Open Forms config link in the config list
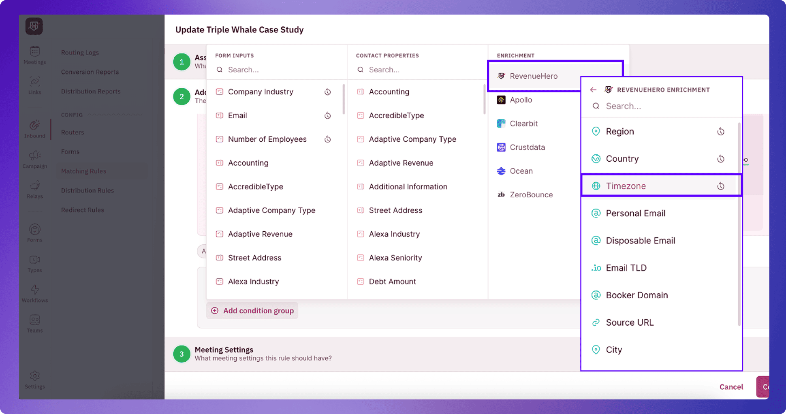The width and height of the screenshot is (786, 414). [70, 152]
